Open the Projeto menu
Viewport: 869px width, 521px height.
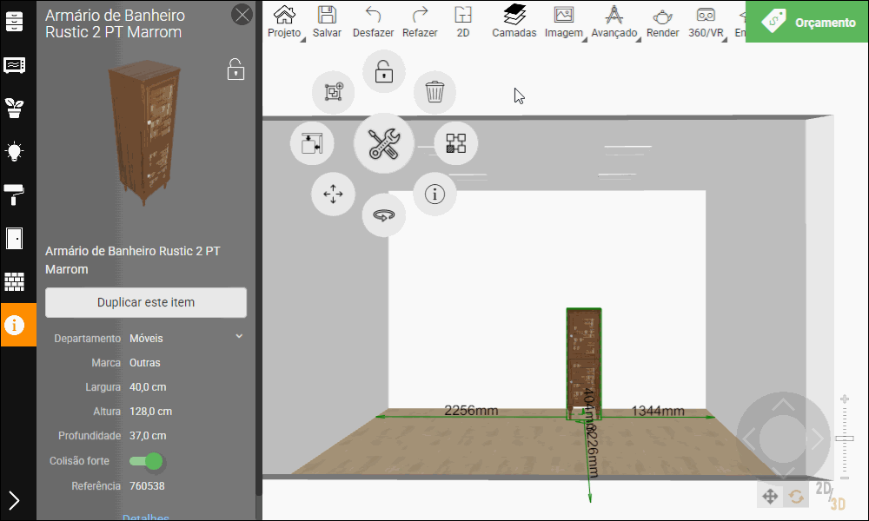[x=284, y=23]
